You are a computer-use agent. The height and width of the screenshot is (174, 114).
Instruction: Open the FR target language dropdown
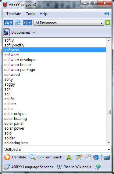click(x=27, y=23)
